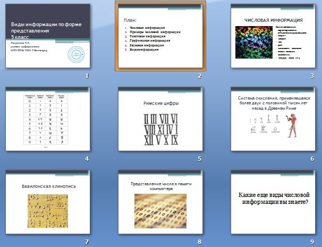Viewport: 322px width, 247px height.
Task: Select slide 8 'Представление числа в памяти компьютера' thumbnail
Action: tap(160, 202)
